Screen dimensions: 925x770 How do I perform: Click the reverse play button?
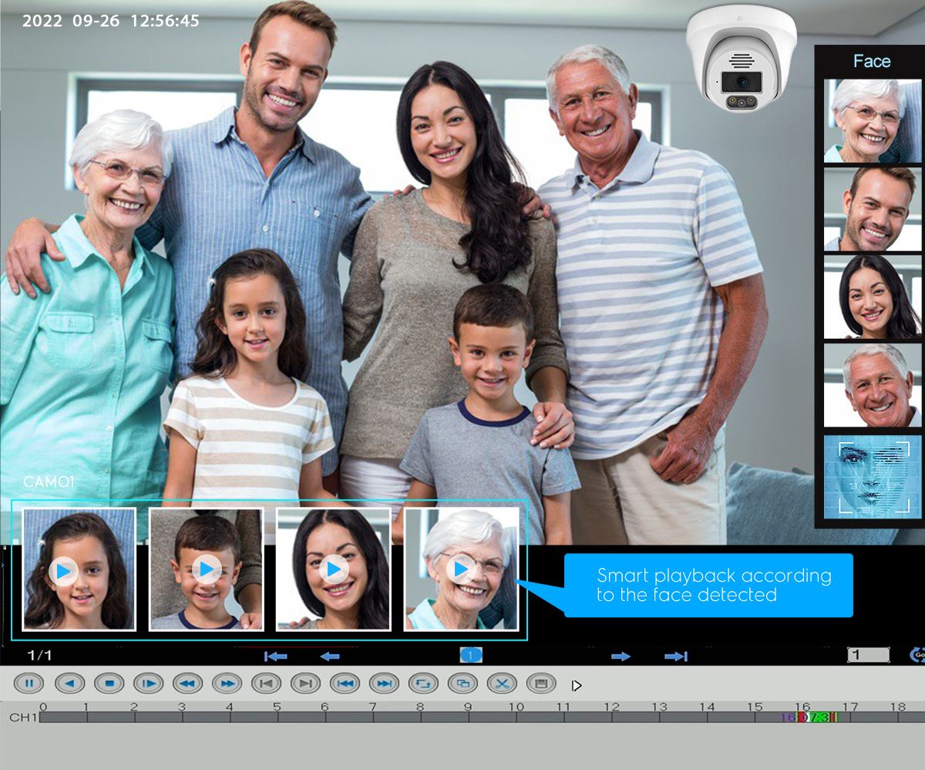(69, 684)
